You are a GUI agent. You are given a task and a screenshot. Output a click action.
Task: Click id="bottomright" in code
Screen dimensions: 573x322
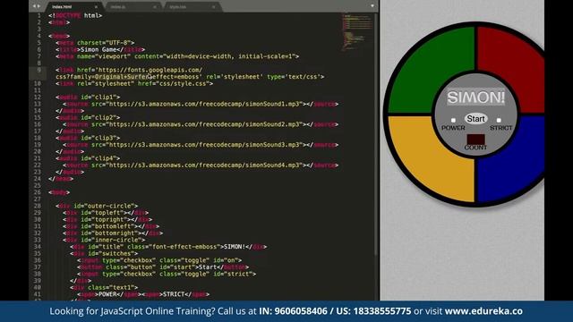(x=109, y=233)
